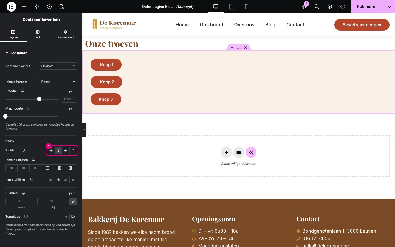Select the wrap icon for Terugloop
The height and width of the screenshot is (247, 395).
tap(73, 217)
